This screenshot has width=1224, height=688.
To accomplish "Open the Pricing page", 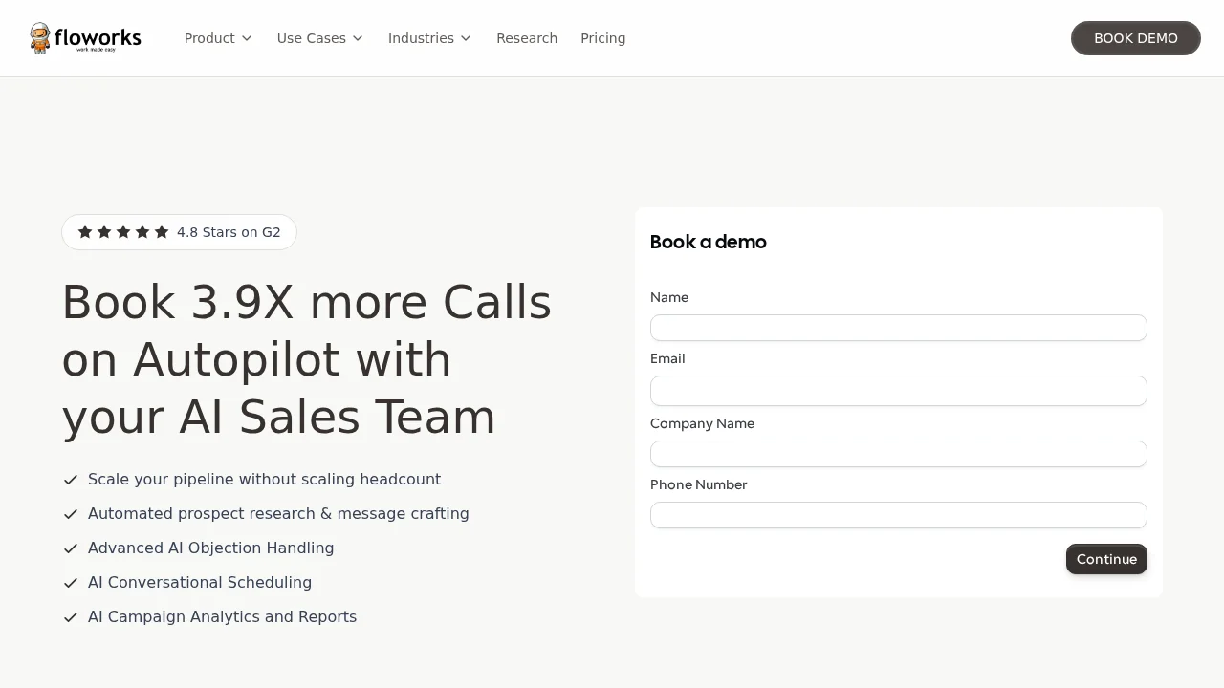I will click(x=602, y=38).
